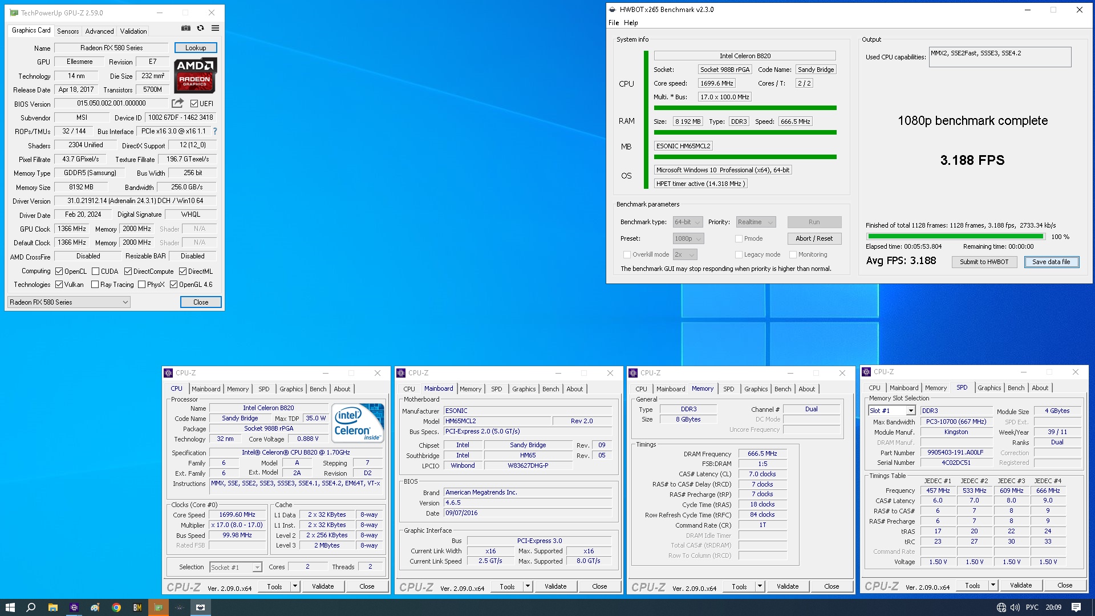The image size is (1095, 616).
Task: Open the Priority Realtime dropdown
Action: point(756,222)
